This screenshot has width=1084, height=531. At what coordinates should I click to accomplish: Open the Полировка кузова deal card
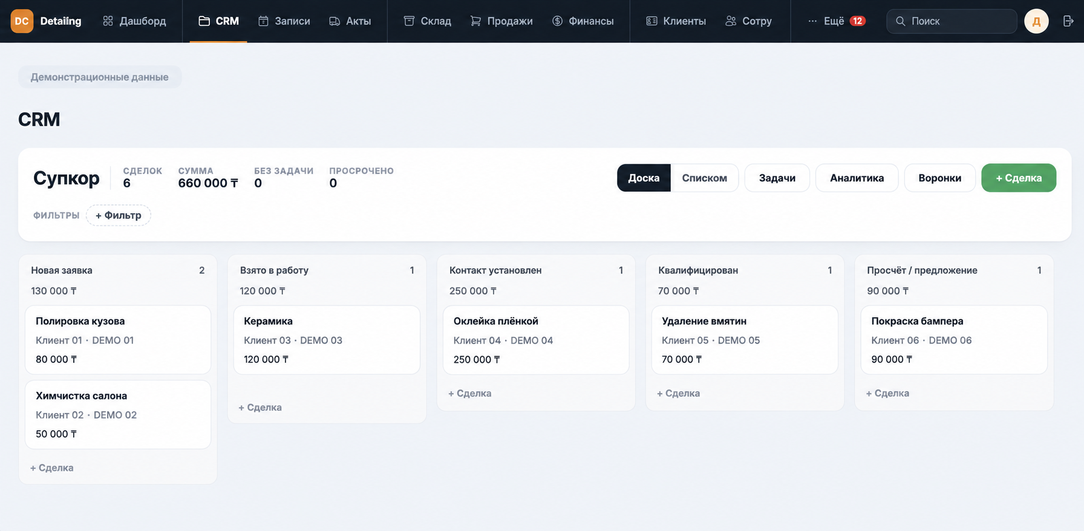(118, 340)
